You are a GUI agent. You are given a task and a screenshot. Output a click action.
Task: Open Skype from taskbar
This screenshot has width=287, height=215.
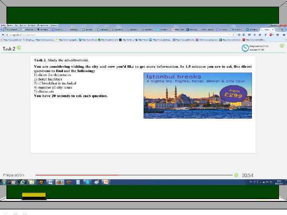(87, 182)
